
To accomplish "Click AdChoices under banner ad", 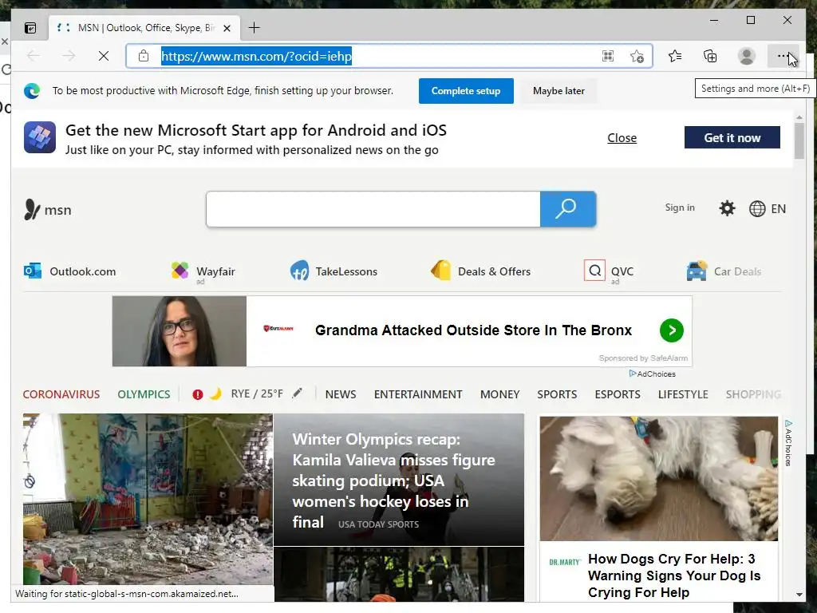I will [653, 374].
